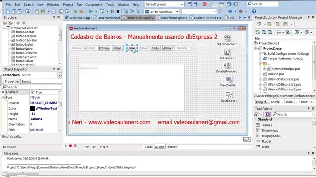The image size is (316, 177).
Task: Pin the Tool Palette panel
Action: [x=308, y=108]
